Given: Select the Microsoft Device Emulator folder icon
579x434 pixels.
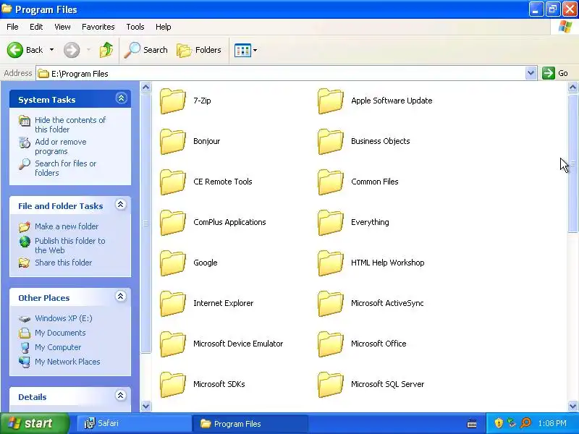Looking at the screenshot, I should tap(173, 344).
